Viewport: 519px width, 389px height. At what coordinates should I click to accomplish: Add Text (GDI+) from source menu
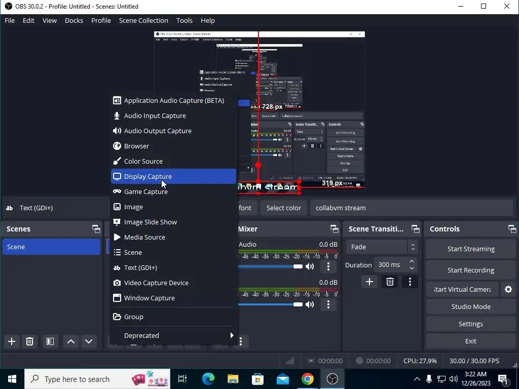pyautogui.click(x=173, y=268)
